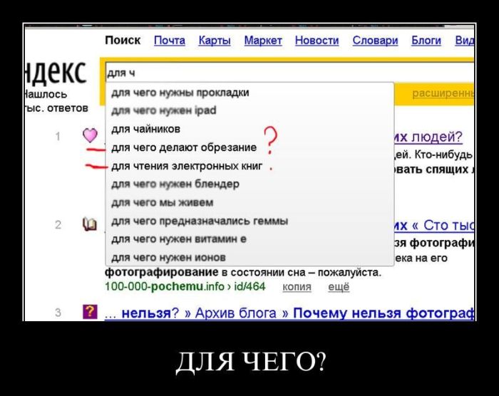
Task: Focus the search field containing "для ч"
Action: [285, 73]
